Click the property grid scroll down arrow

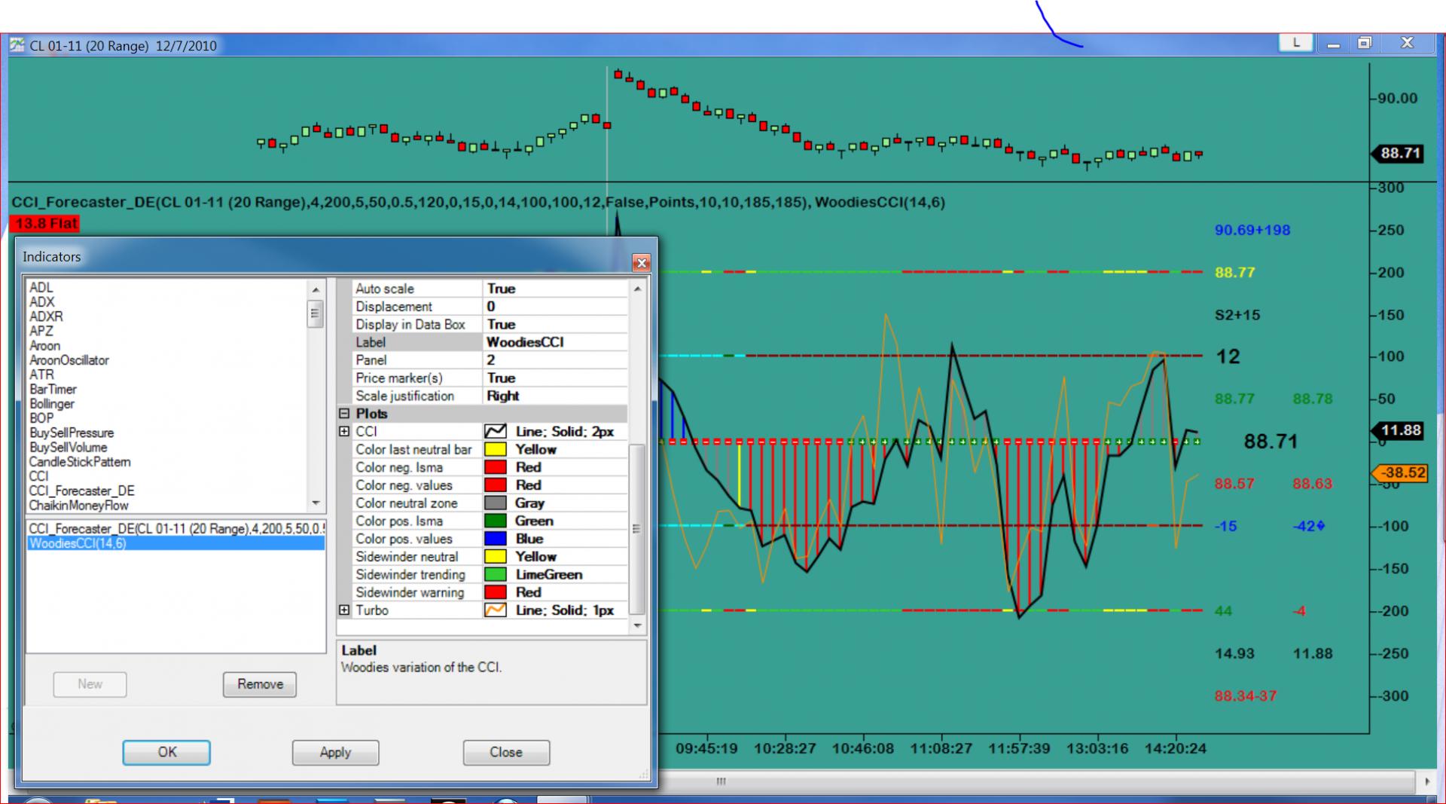tap(637, 625)
